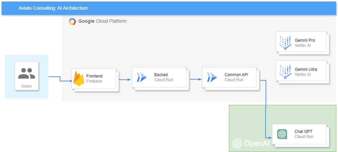Select the Common API card text
Viewport: 338px width, 152px height.
click(234, 77)
